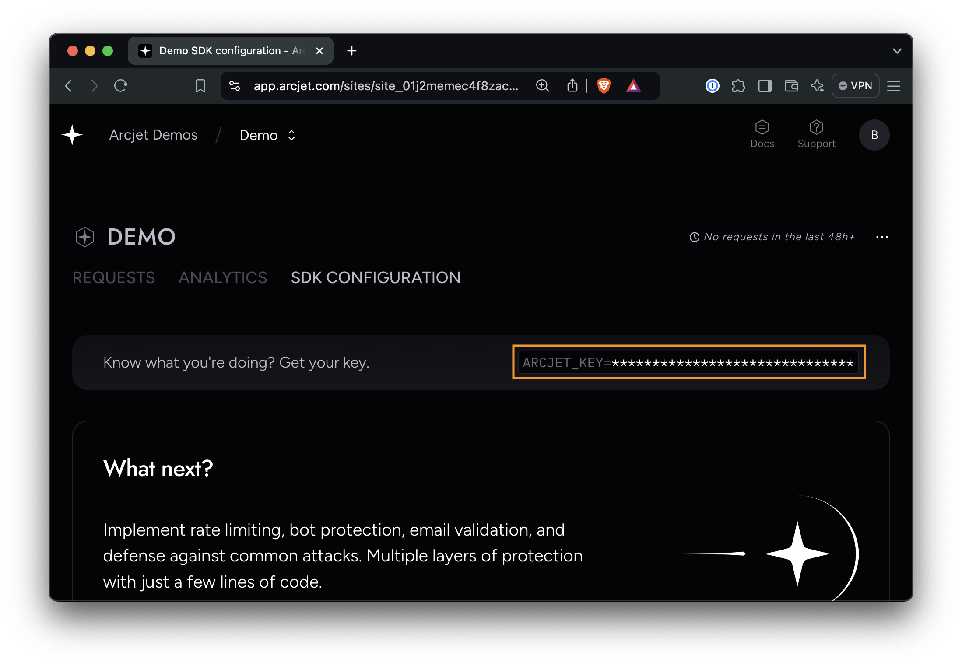The image size is (962, 666).
Task: Open Arcjet Support
Action: tap(816, 133)
